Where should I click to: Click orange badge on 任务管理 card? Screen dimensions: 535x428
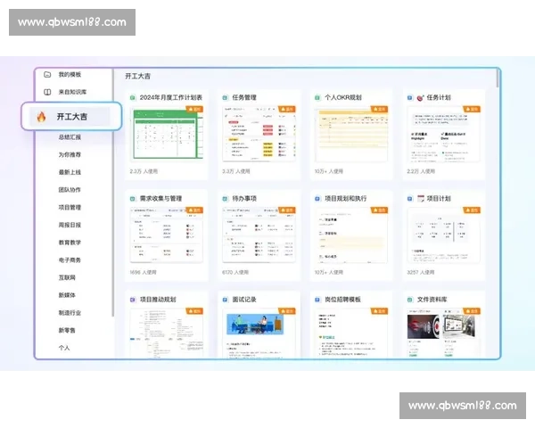pos(287,109)
